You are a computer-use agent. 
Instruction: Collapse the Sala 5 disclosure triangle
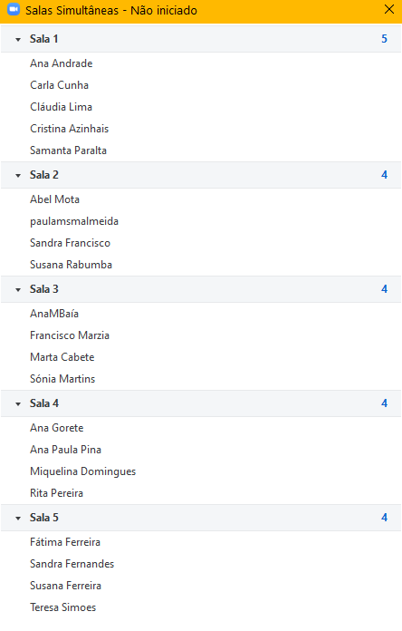[x=18, y=519]
